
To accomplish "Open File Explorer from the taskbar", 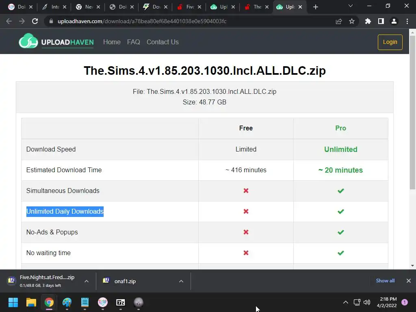I will pos(31,302).
